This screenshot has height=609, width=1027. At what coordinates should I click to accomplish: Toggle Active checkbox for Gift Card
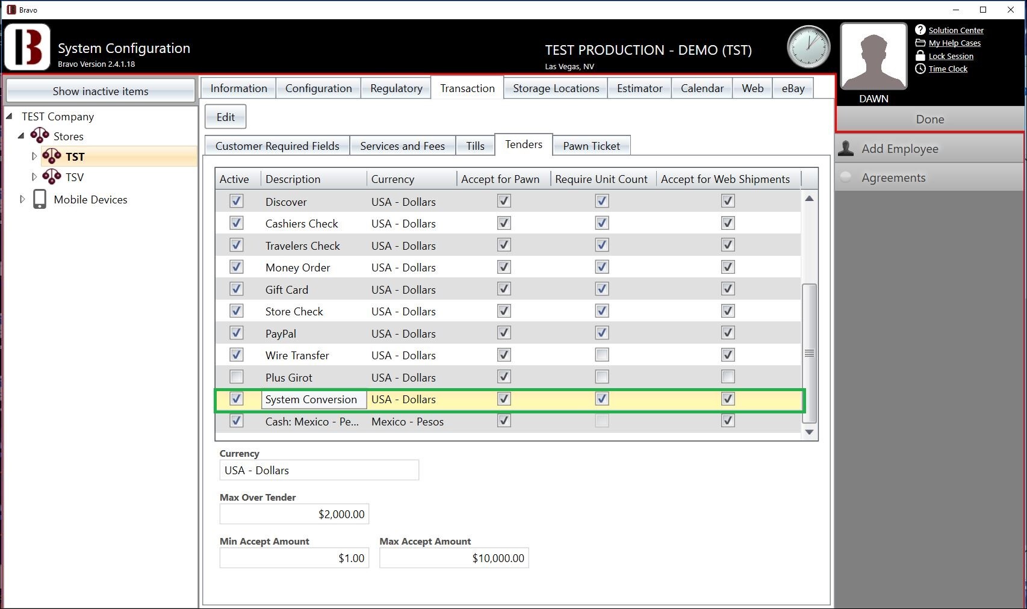click(x=237, y=289)
